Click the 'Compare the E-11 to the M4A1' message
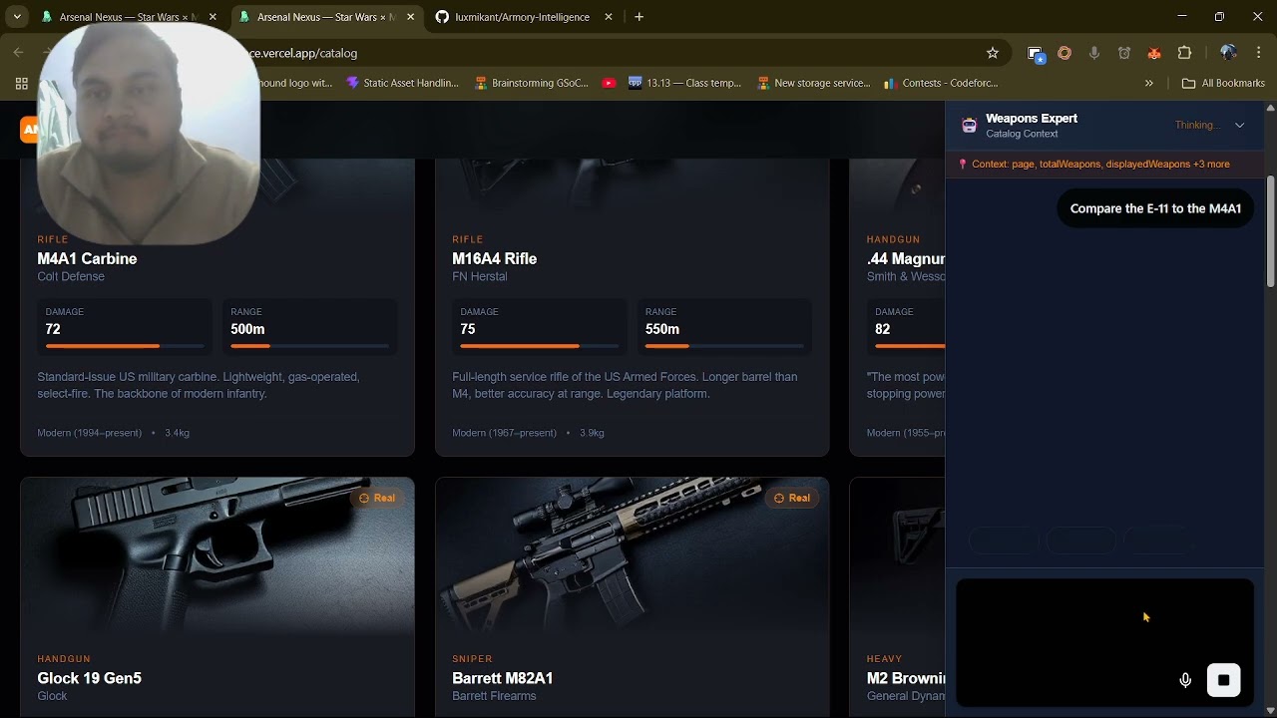 (1155, 208)
